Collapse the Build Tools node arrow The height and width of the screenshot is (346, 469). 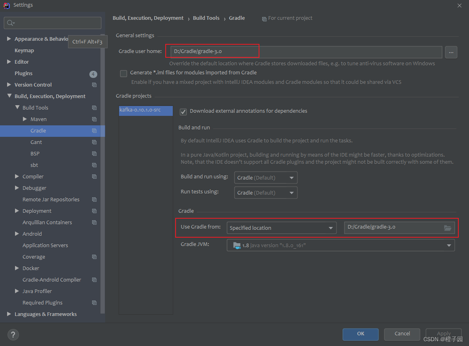(17, 107)
